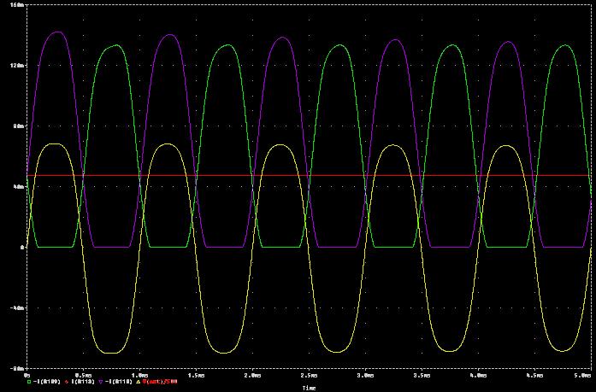Image resolution: width=596 pixels, height=392 pixels.
Task: Click the green square legend marker
Action: (29, 382)
